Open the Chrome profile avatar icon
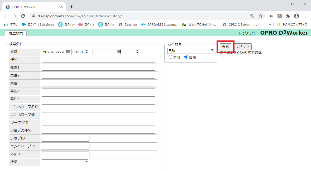Viewport: 311px width, 171px height. (296, 16)
